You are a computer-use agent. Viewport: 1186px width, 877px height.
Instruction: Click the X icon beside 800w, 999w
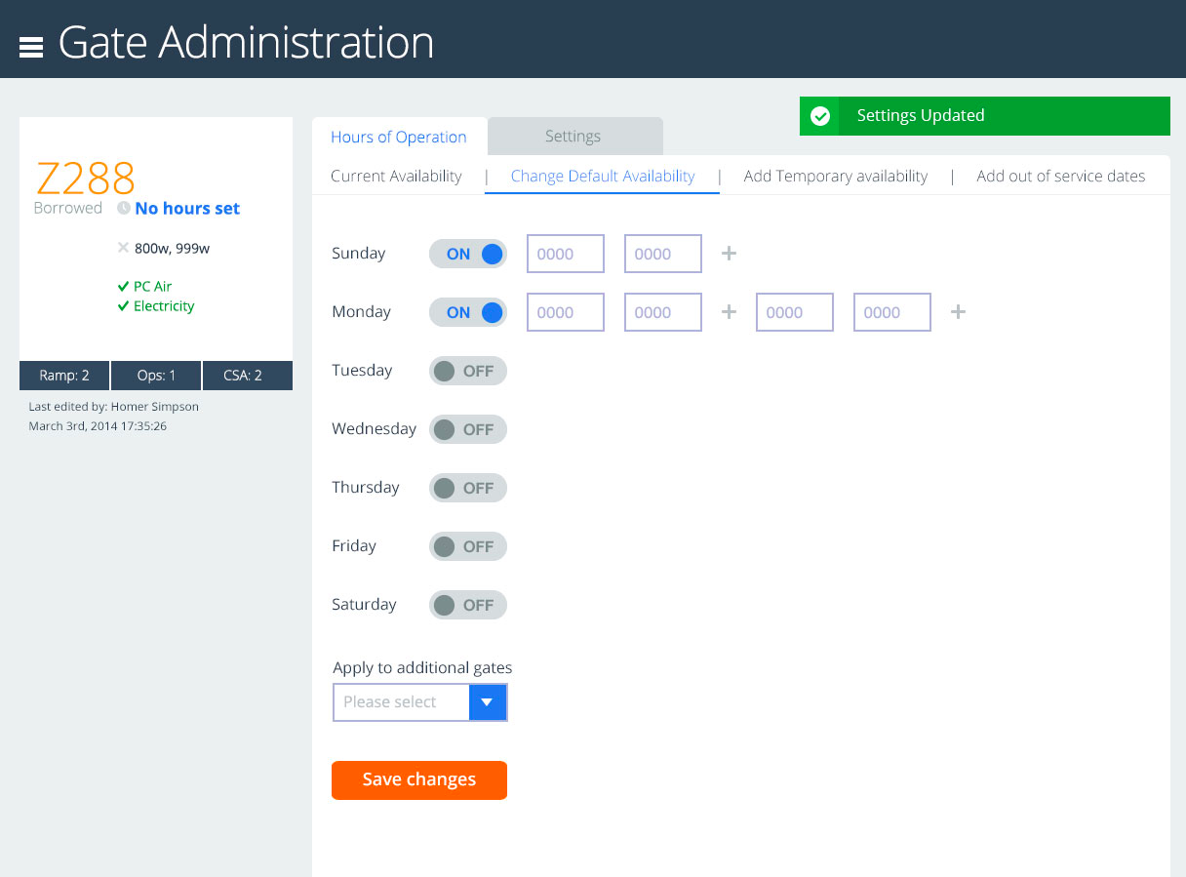[123, 248]
